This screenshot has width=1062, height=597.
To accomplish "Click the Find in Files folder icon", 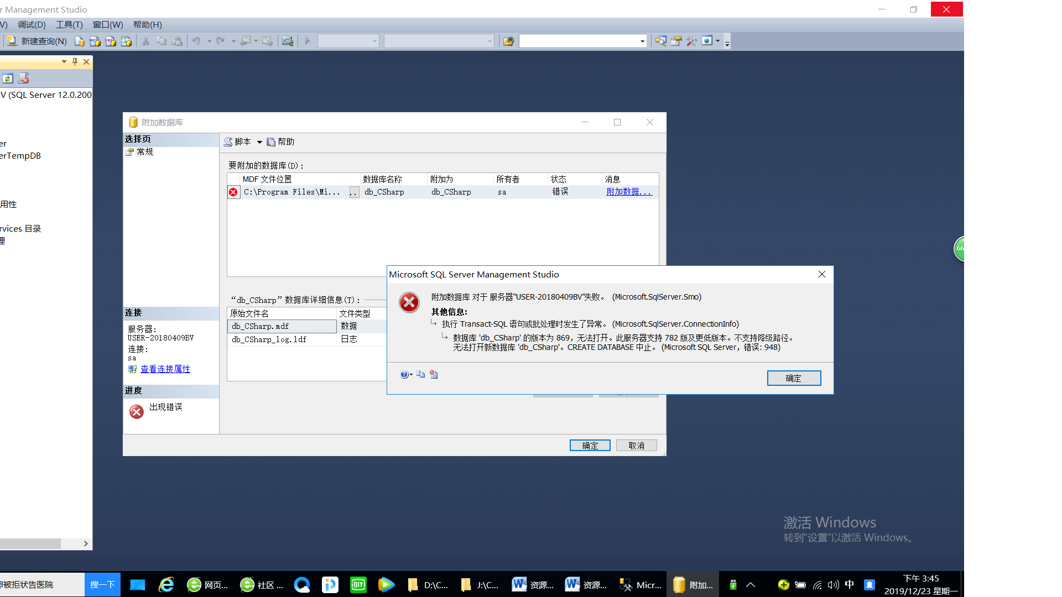I will [509, 41].
